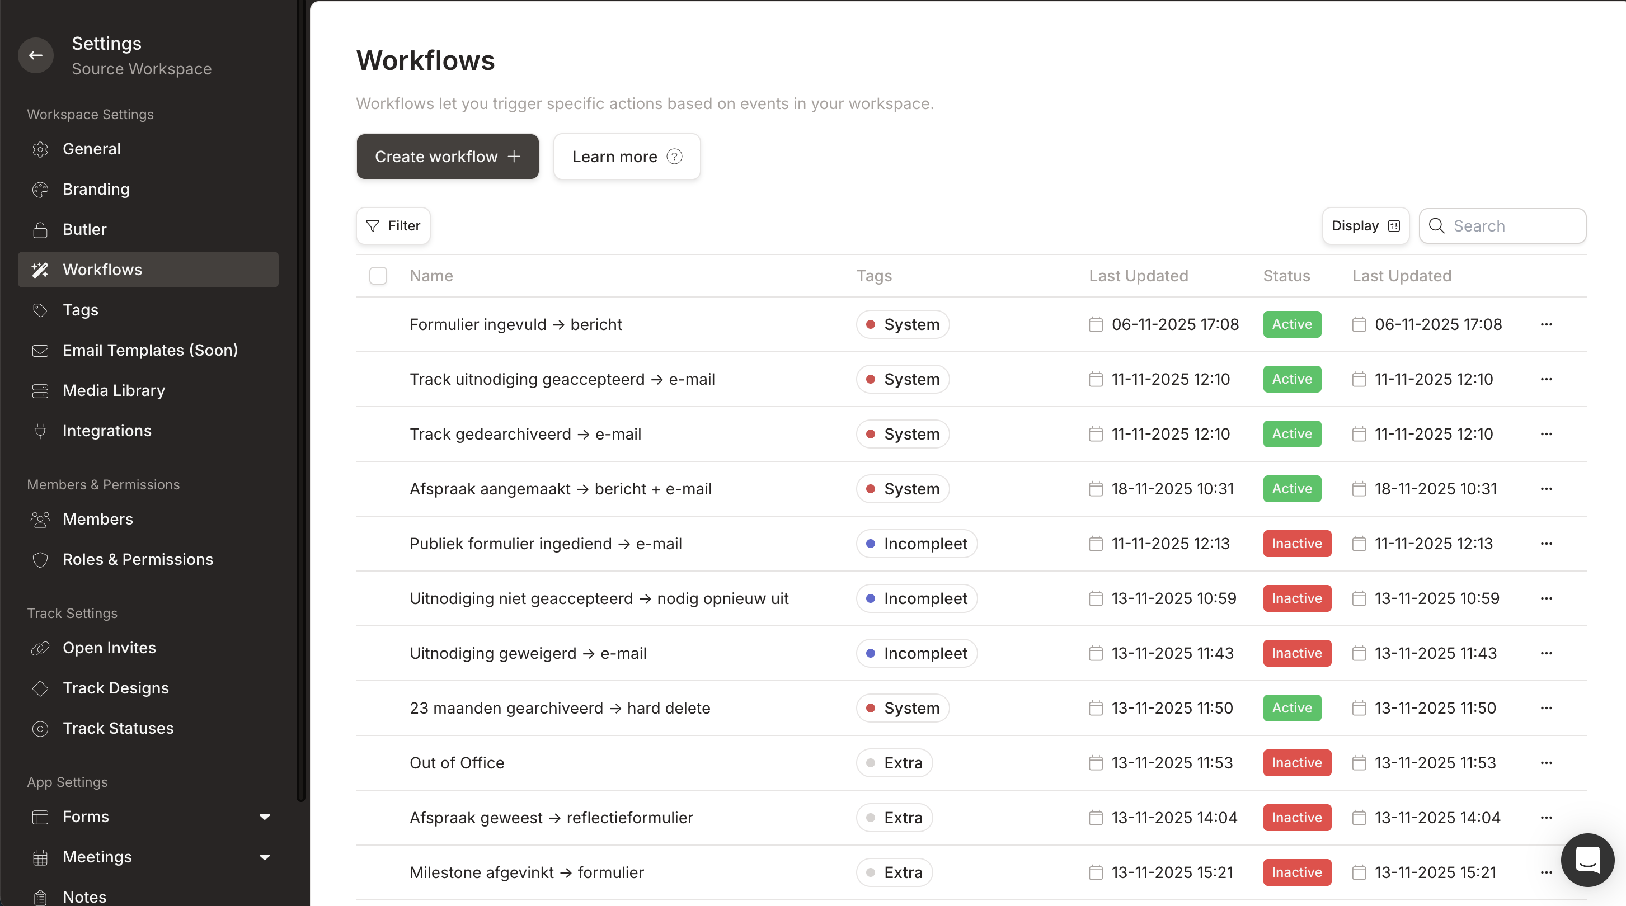Viewport: 1626px width, 906px height.
Task: Click the Create workflow button
Action: (447, 157)
